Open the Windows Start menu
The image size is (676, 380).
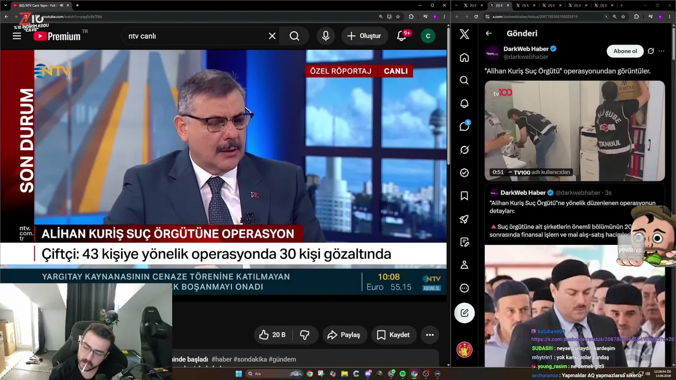coord(239,374)
